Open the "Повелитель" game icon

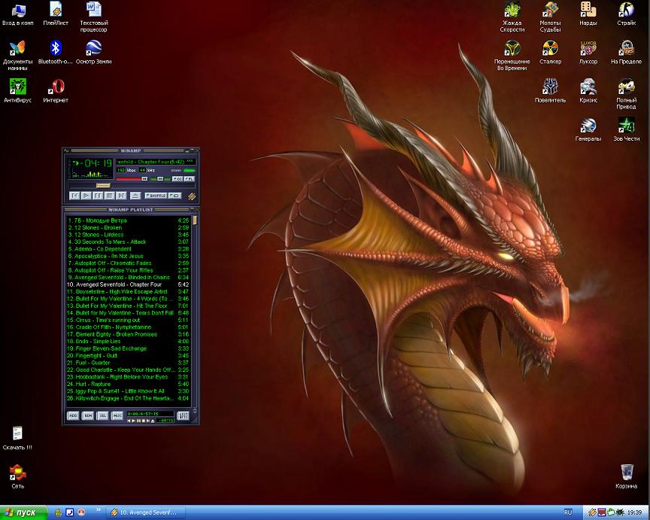[x=550, y=91]
